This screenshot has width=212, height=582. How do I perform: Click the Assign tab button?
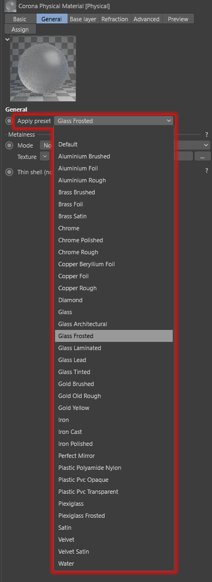pos(20,29)
